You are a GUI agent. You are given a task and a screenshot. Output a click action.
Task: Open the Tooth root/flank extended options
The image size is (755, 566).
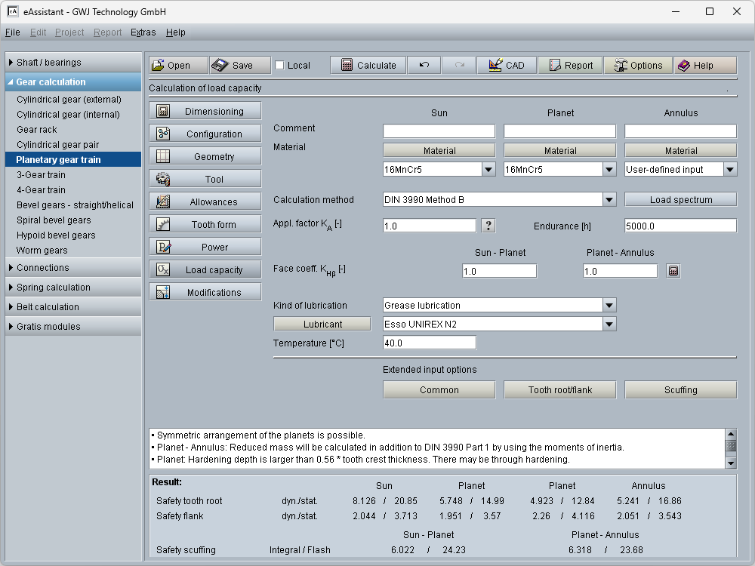point(559,390)
